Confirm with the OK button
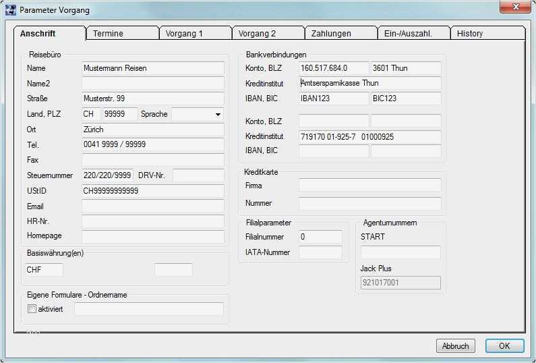Viewport: 536px width, 363px height. click(504, 346)
